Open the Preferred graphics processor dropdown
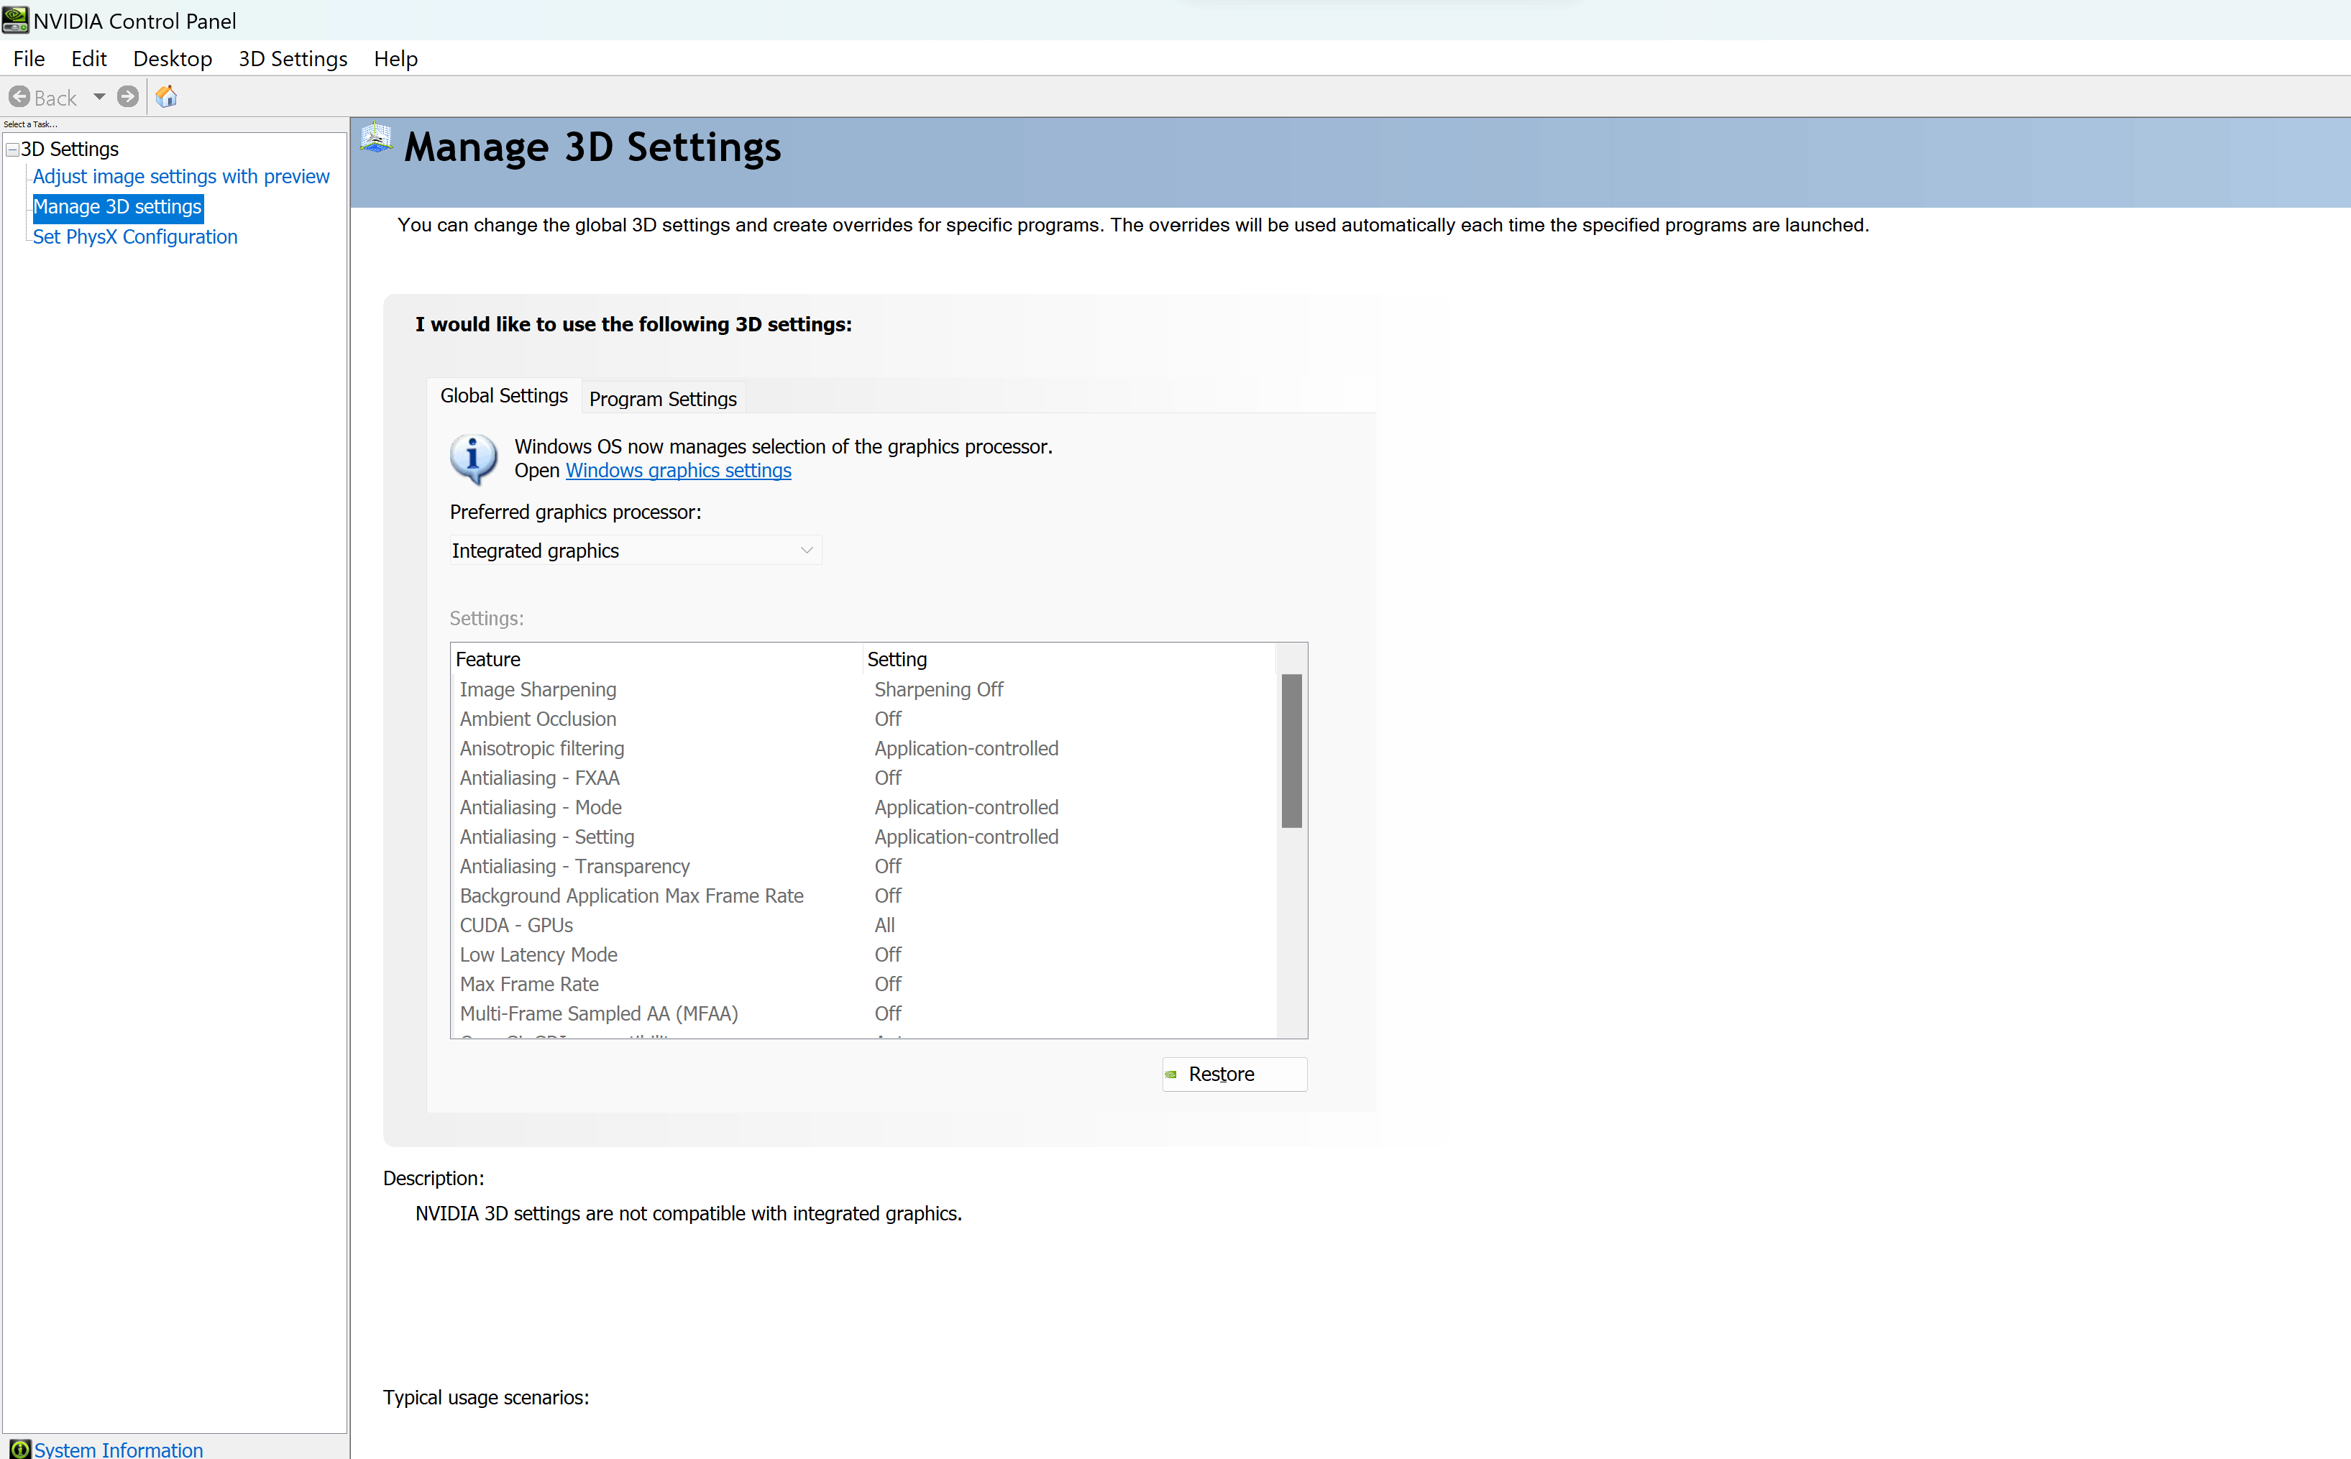2351x1459 pixels. [635, 550]
